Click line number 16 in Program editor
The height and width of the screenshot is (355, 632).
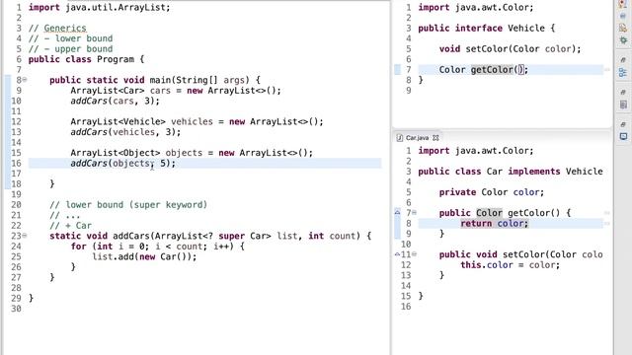pyautogui.click(x=16, y=163)
